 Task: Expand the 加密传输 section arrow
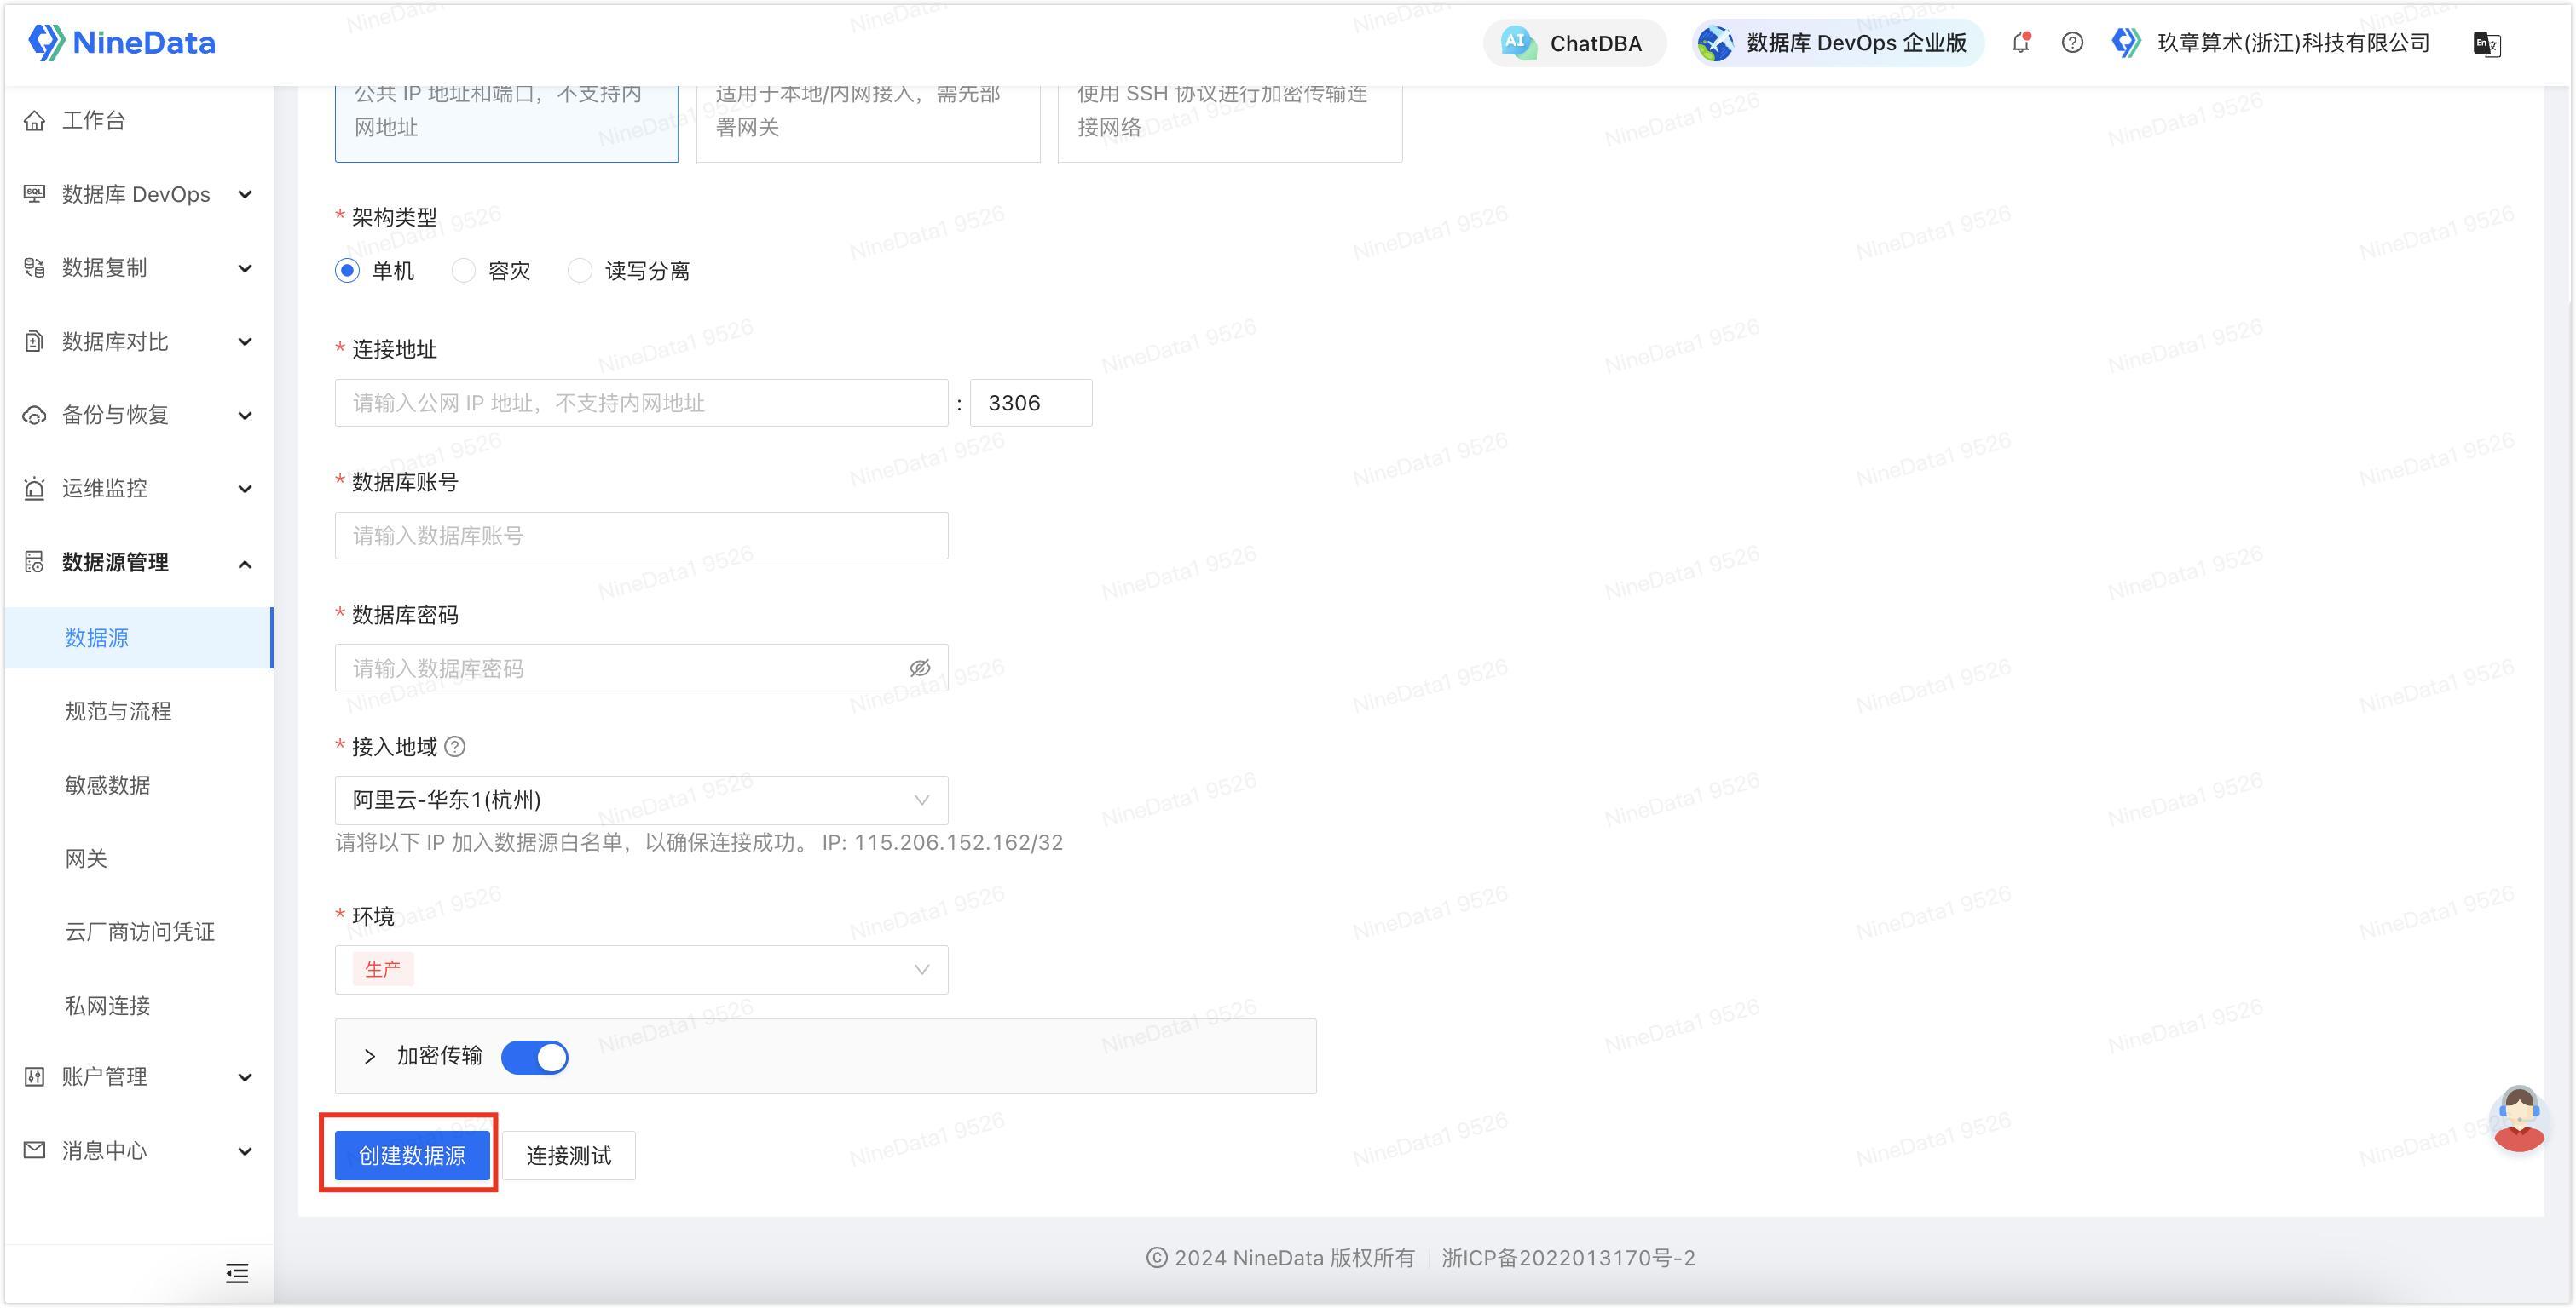pyautogui.click(x=370, y=1057)
